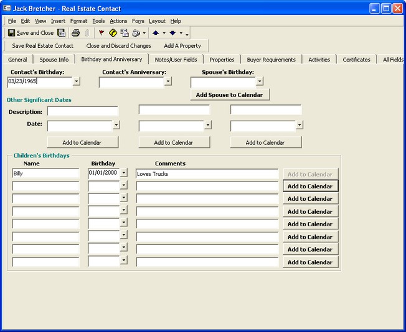Image resolution: width=406 pixels, height=332 pixels.
Task: Click Close and Discard Changes button
Action: point(118,46)
